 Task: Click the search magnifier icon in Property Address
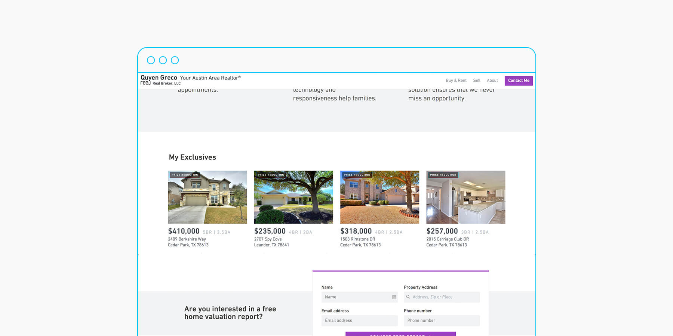point(408,297)
